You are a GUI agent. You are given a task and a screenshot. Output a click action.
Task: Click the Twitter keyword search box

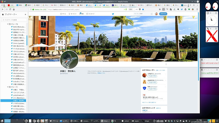tap(143, 14)
